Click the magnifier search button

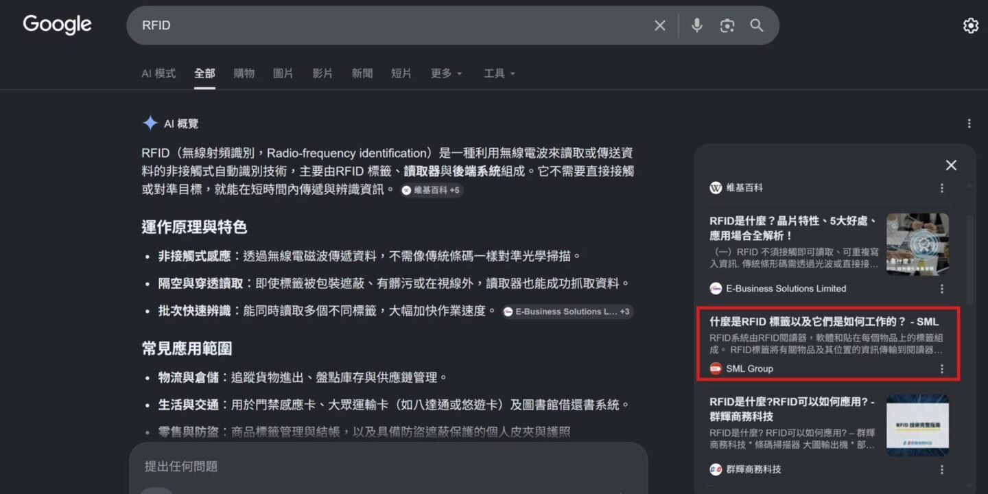coord(757,25)
